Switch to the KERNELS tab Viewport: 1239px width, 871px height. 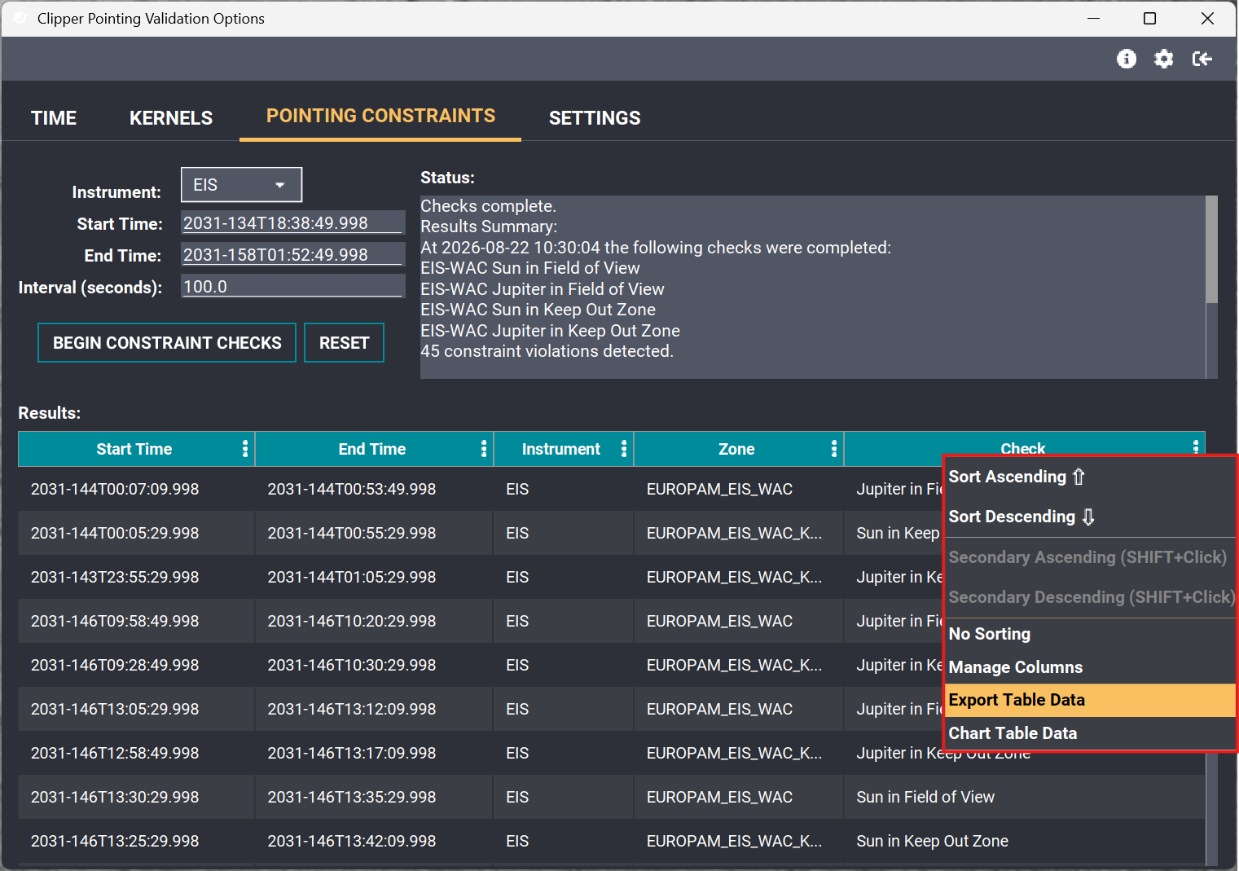pyautogui.click(x=171, y=118)
